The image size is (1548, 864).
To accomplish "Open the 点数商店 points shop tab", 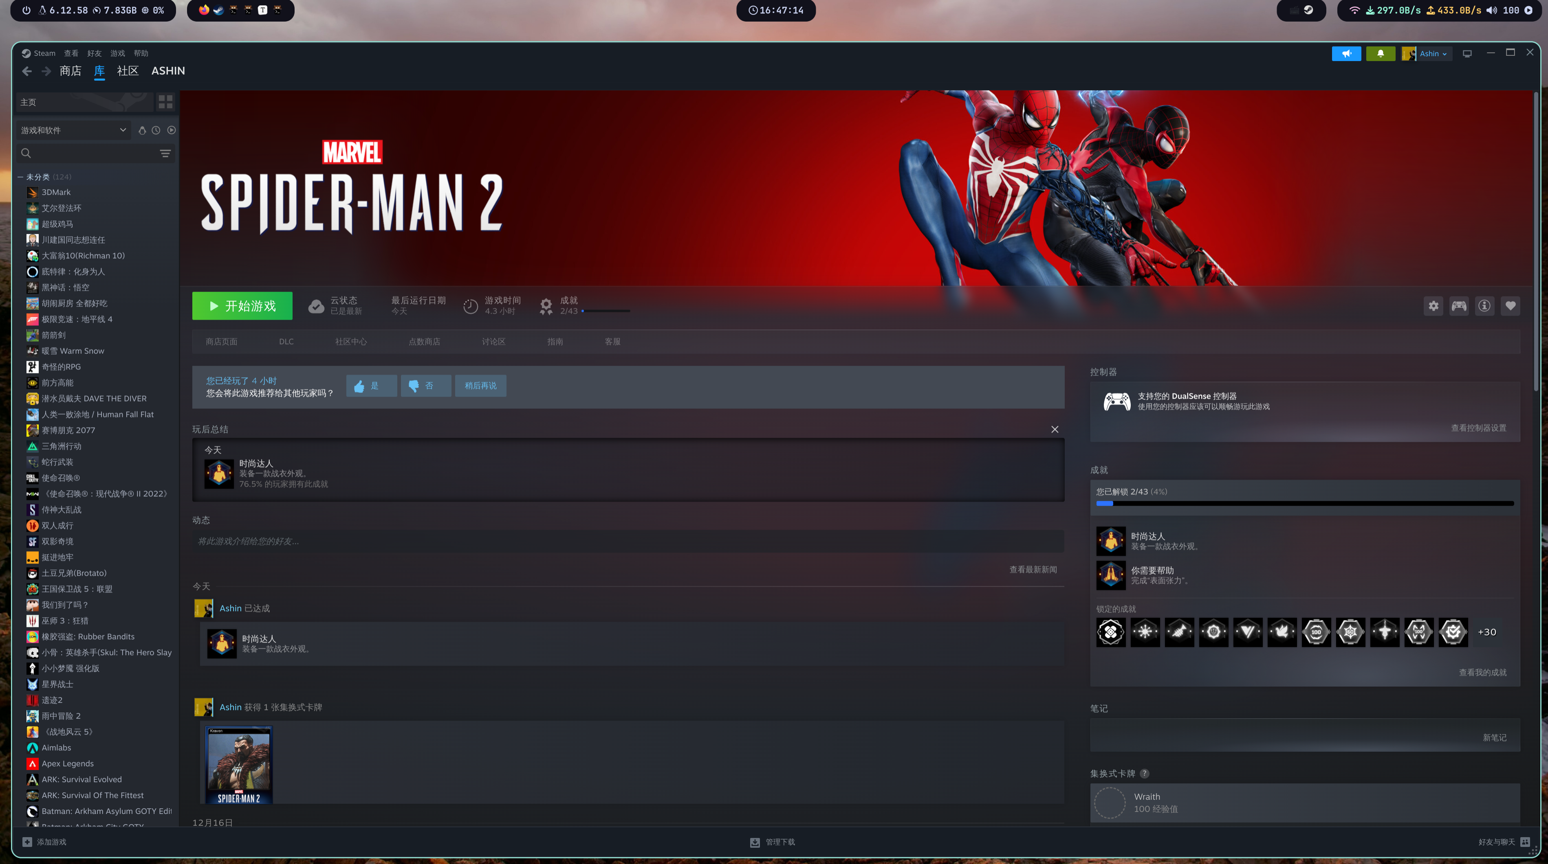I will [424, 342].
